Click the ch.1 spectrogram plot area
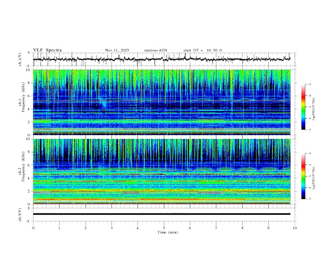332x256 pixels. click(162, 102)
